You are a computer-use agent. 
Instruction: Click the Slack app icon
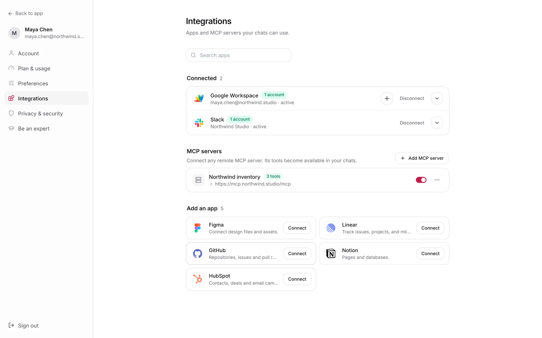coord(199,123)
